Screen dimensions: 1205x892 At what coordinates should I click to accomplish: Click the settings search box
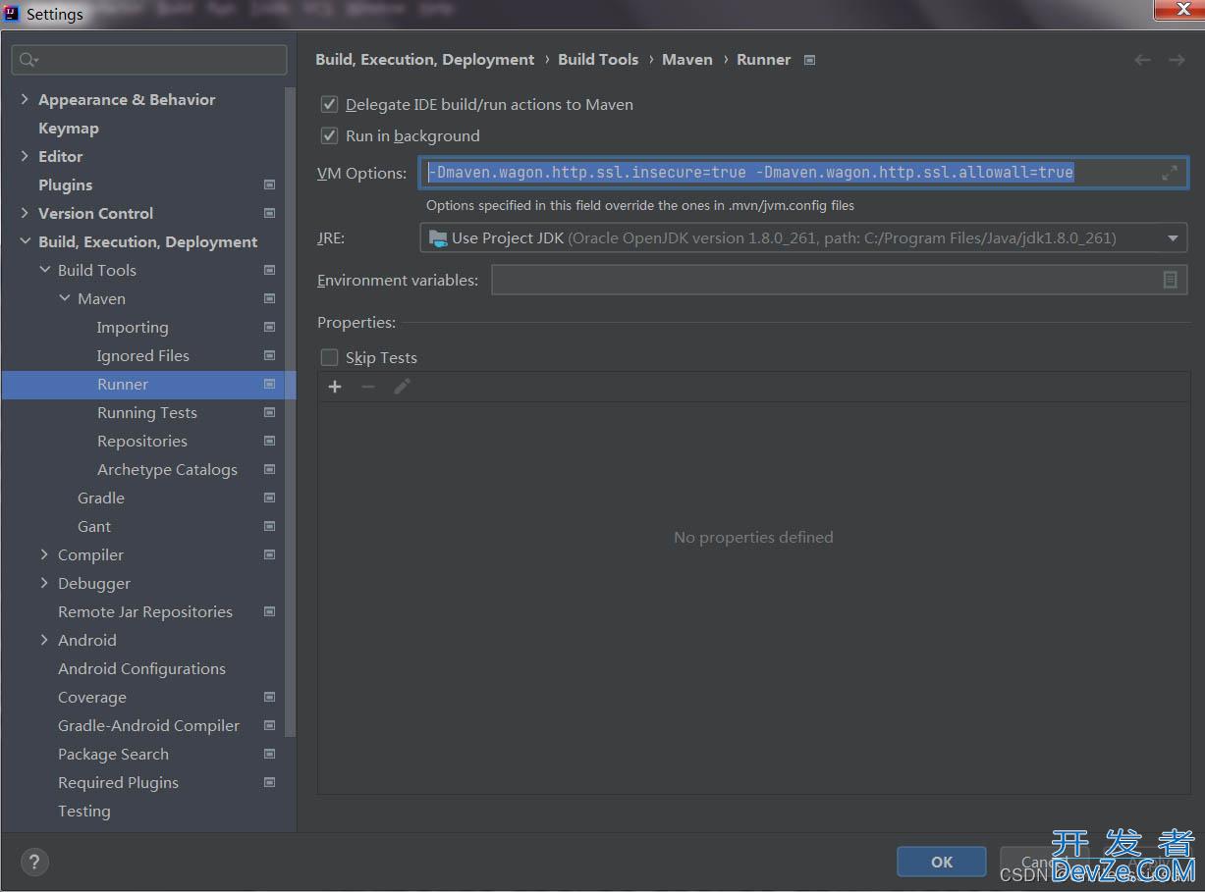tap(149, 60)
